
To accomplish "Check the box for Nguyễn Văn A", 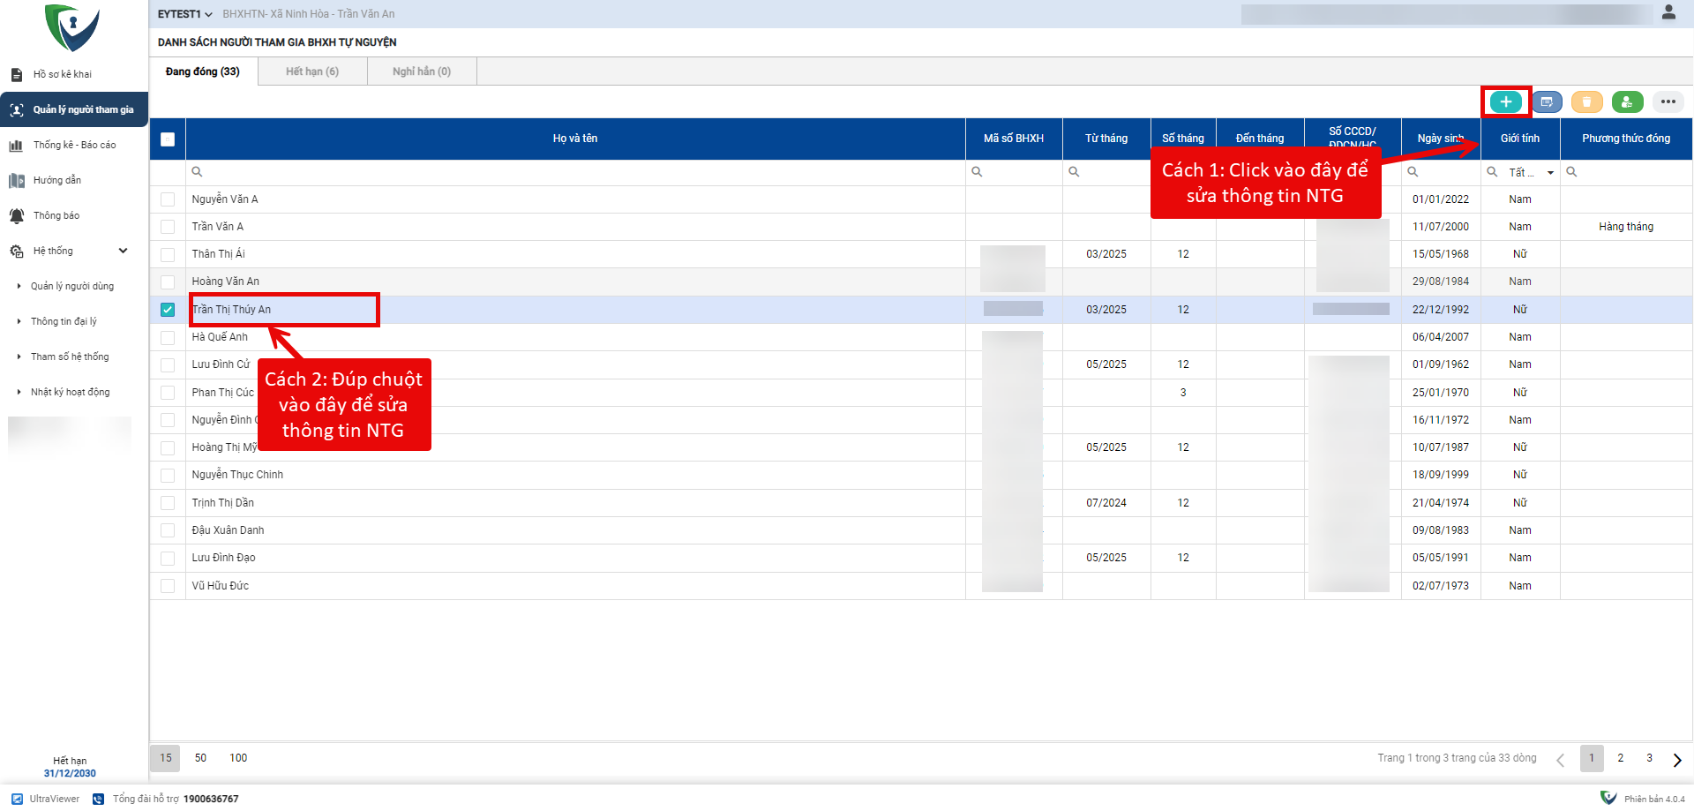I will [168, 199].
